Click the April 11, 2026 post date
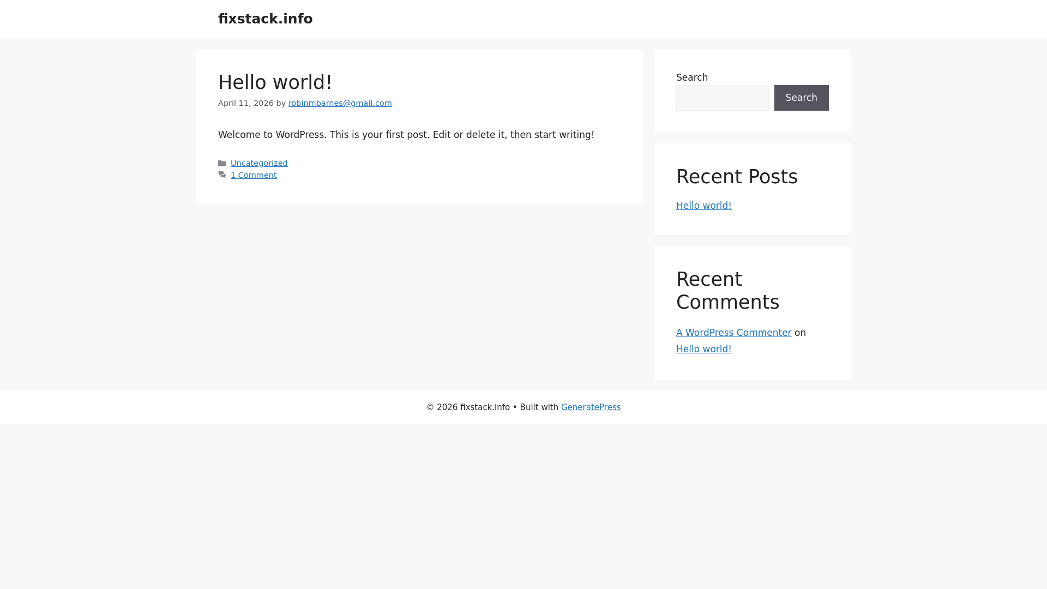Screen dimensions: 1047x589 (x=246, y=103)
